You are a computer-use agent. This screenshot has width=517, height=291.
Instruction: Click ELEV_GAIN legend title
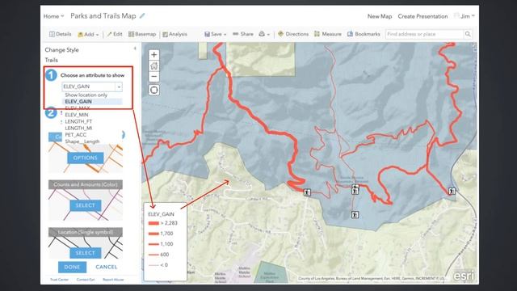point(161,214)
